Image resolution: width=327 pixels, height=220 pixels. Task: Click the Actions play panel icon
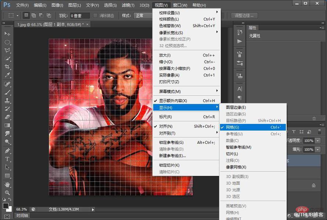point(240,41)
